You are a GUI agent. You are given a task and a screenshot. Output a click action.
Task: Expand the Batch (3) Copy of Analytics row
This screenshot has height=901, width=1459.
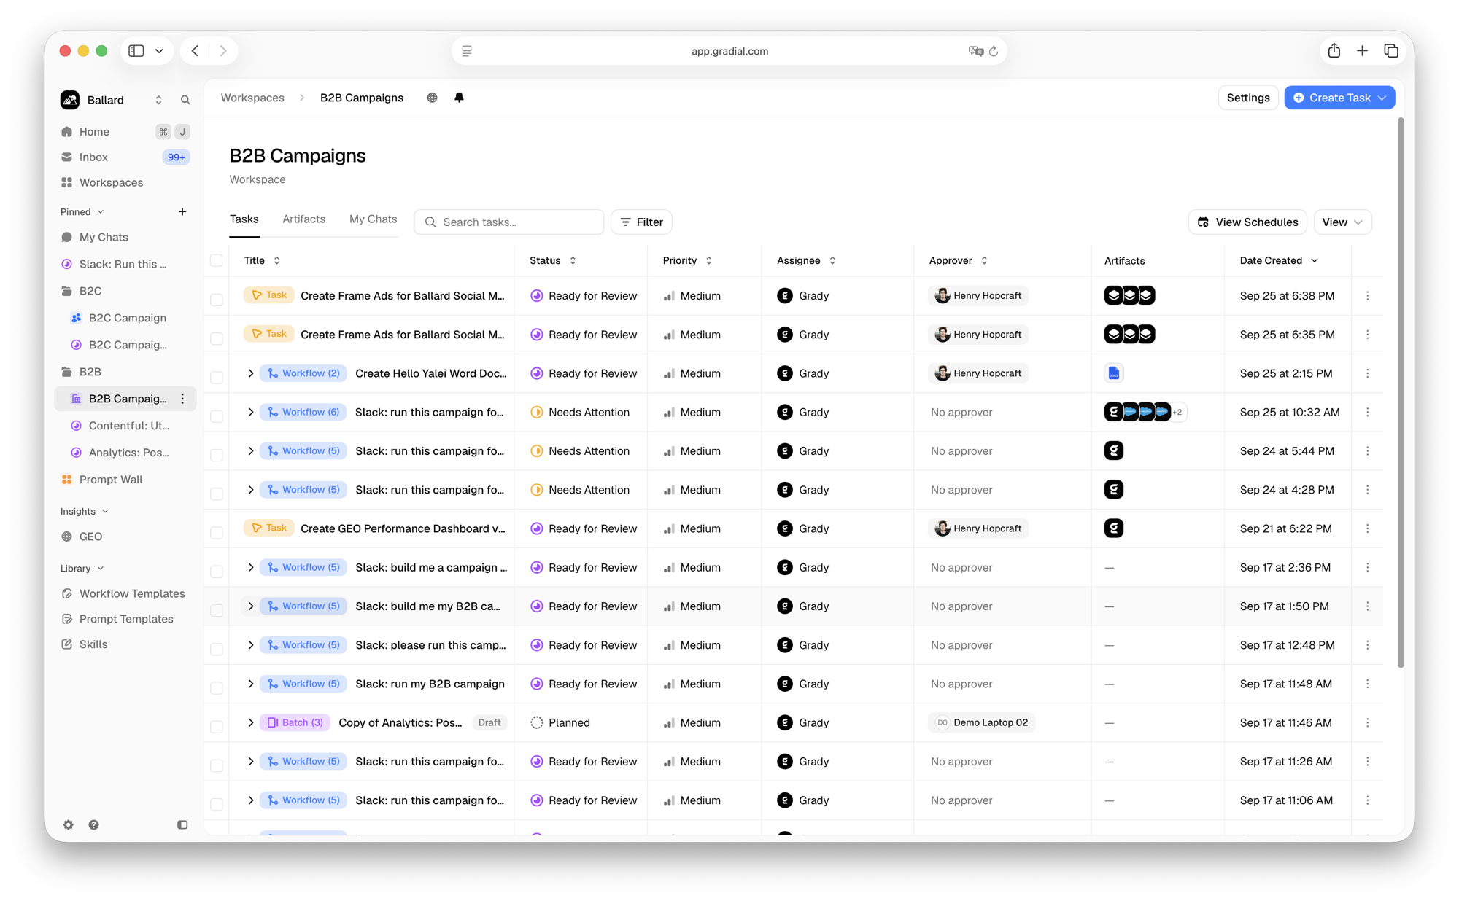250,722
